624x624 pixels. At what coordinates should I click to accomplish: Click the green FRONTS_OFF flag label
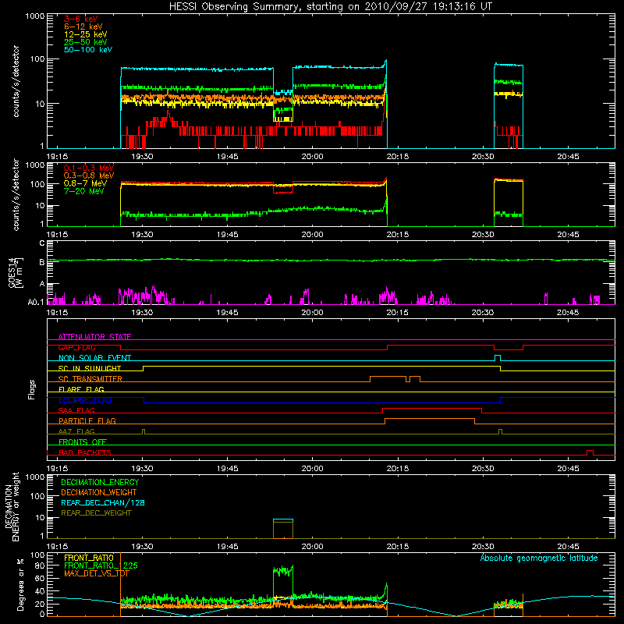tap(83, 441)
